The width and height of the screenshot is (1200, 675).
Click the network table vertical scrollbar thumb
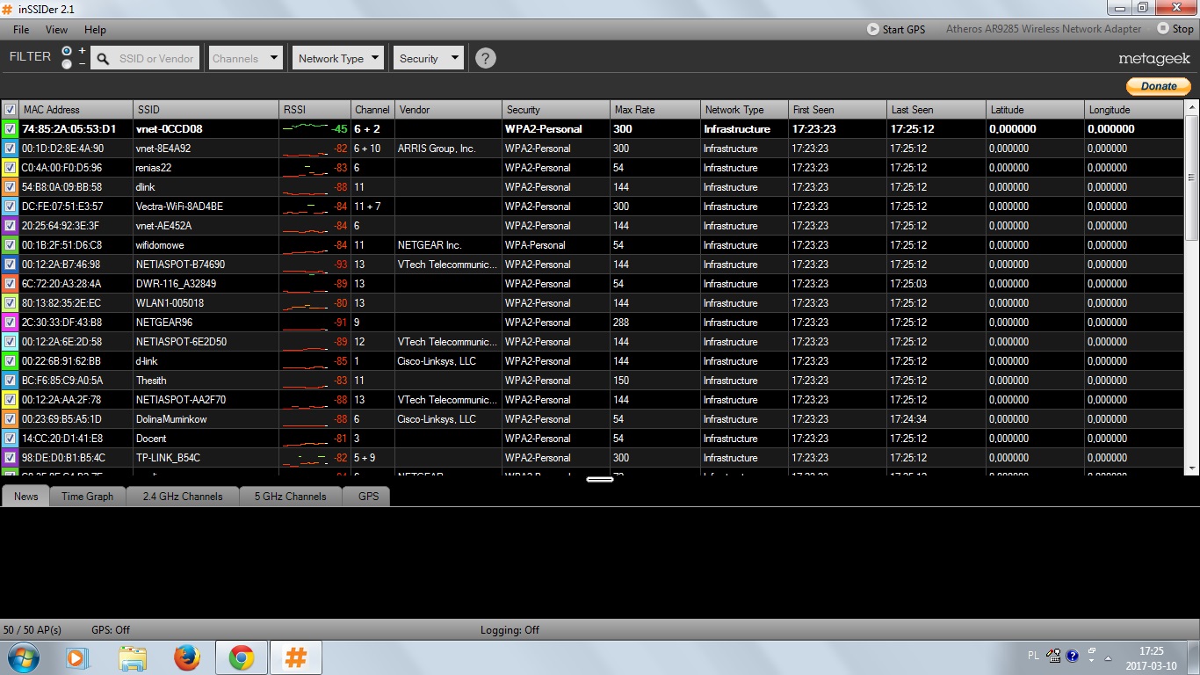tap(1192, 176)
